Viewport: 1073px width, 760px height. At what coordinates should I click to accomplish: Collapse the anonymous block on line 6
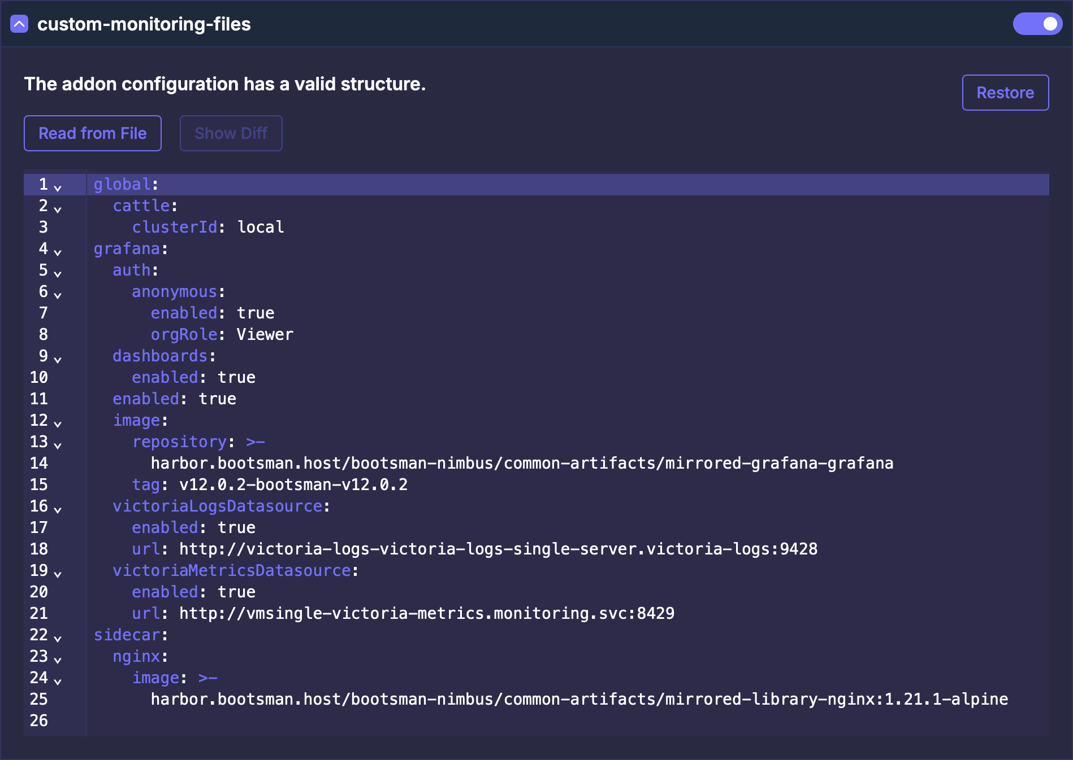[58, 294]
